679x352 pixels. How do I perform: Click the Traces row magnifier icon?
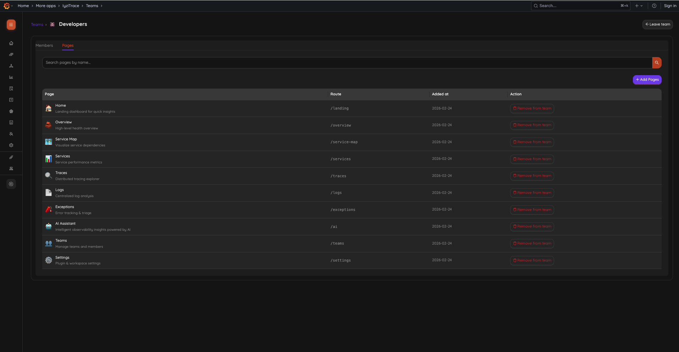pyautogui.click(x=49, y=176)
